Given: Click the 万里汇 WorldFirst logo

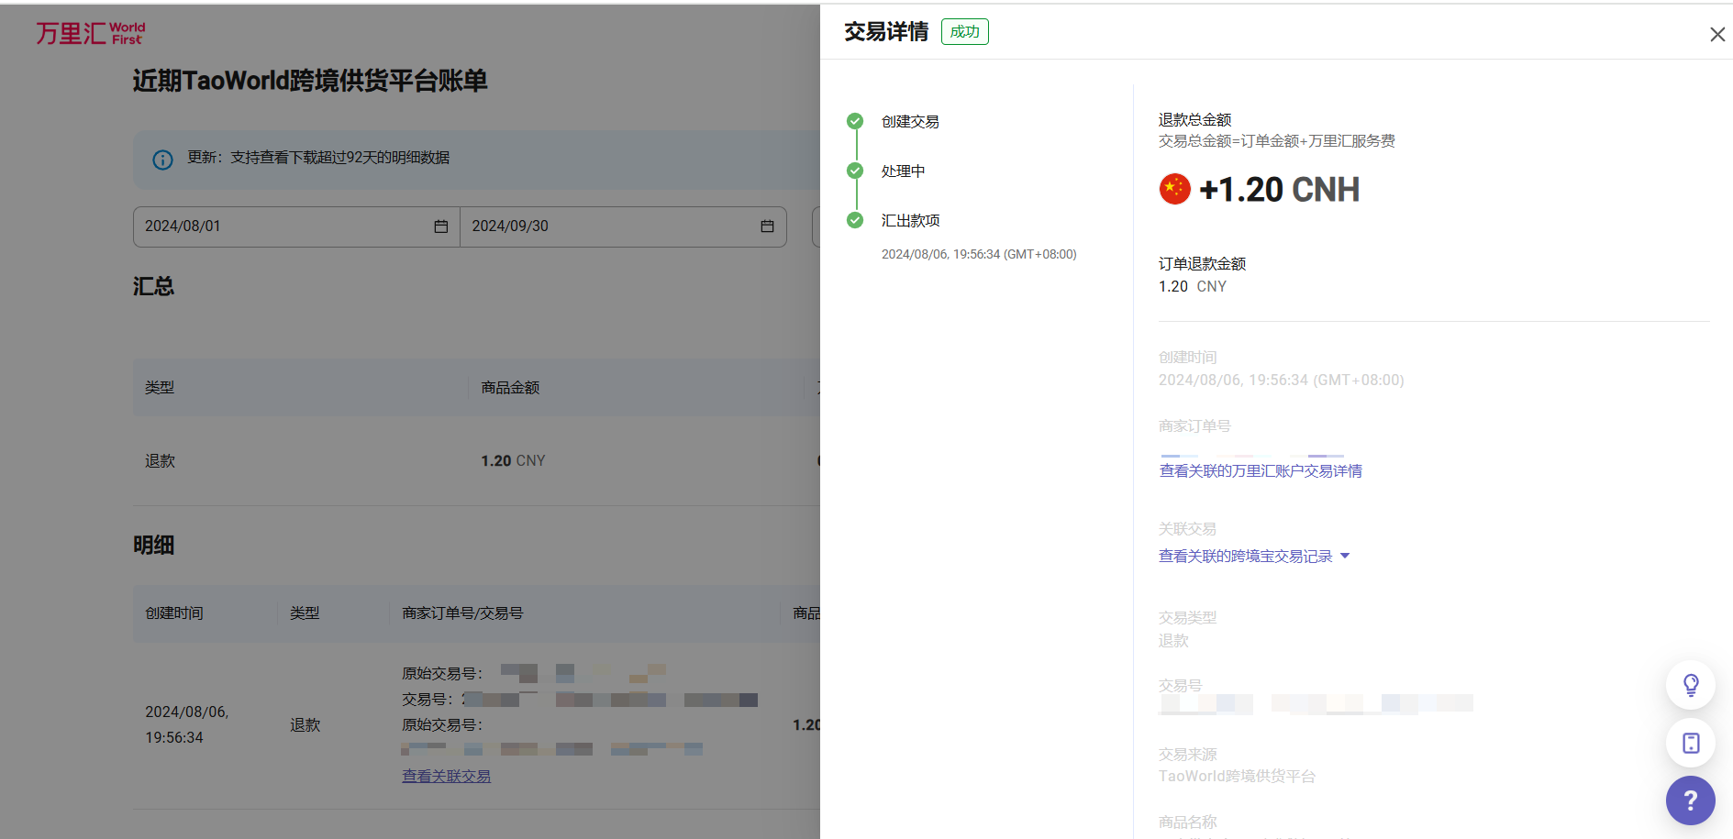Looking at the screenshot, I should coord(90,34).
